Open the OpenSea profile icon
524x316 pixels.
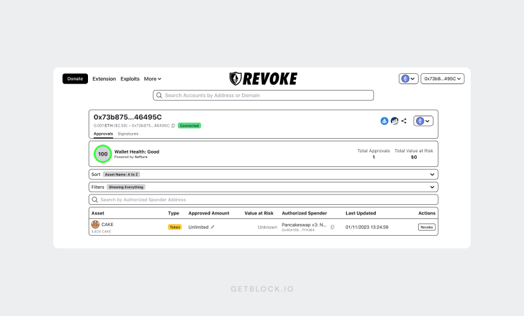(x=384, y=121)
